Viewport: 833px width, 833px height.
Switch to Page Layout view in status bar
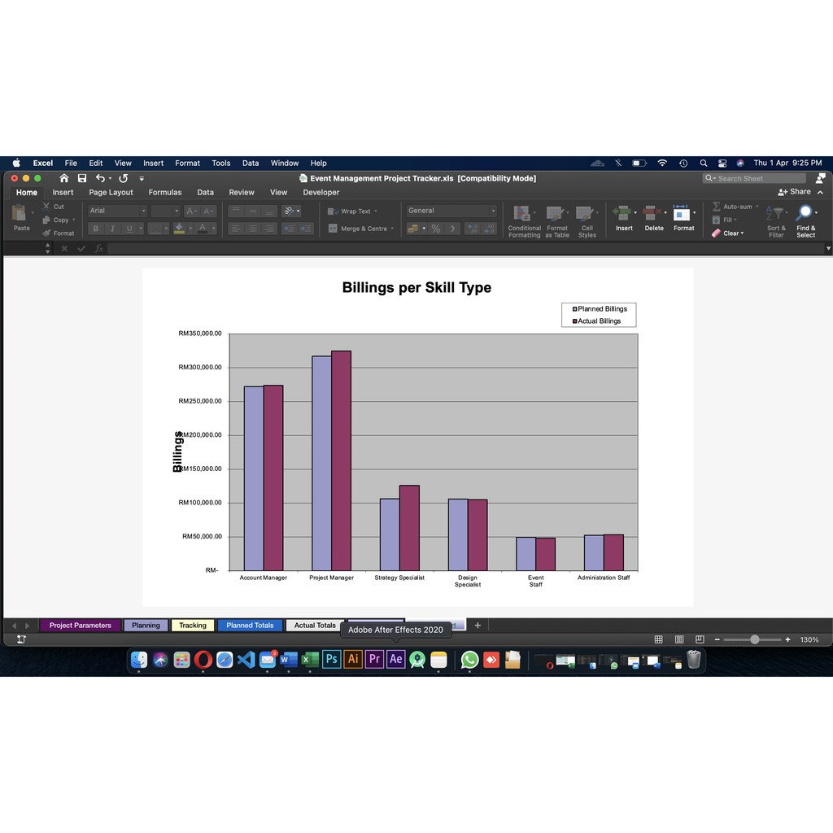click(x=679, y=639)
